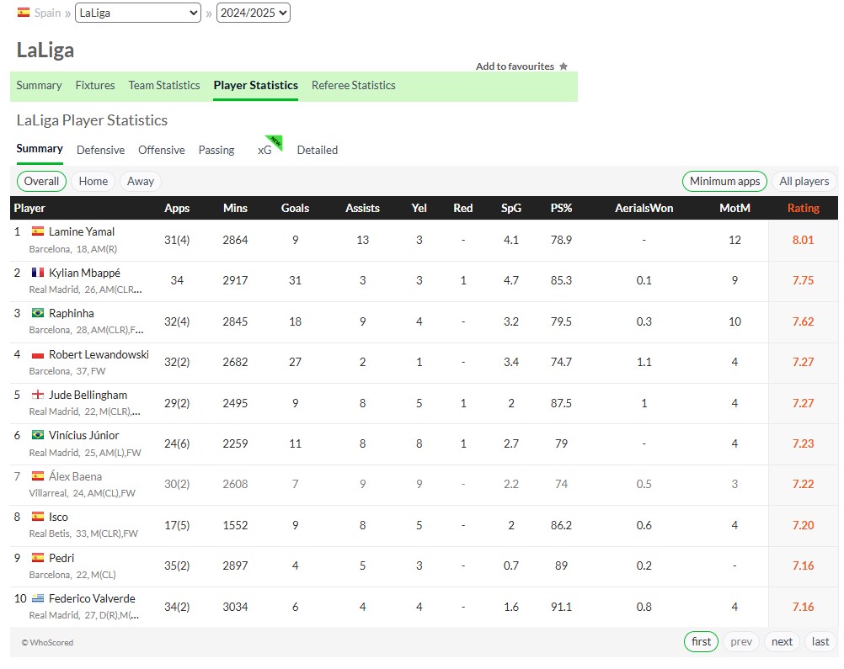Sort table by Goals column
The height and width of the screenshot is (669, 844).
(x=295, y=208)
